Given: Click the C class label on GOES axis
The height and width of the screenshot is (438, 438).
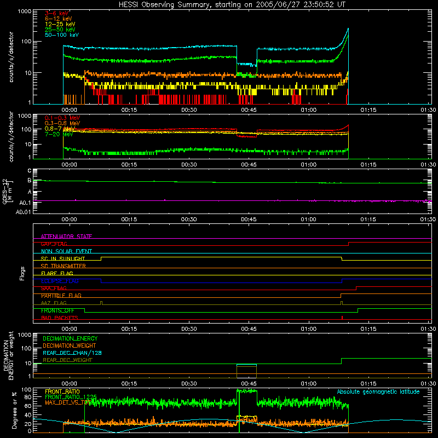Looking at the screenshot, I should (30, 170).
